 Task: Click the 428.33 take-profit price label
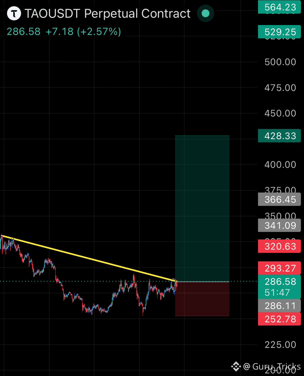click(x=279, y=136)
